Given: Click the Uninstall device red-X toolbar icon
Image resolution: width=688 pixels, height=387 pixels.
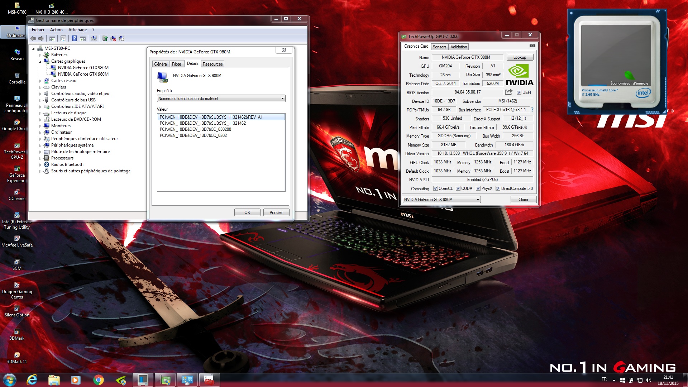Looking at the screenshot, I should click(113, 38).
